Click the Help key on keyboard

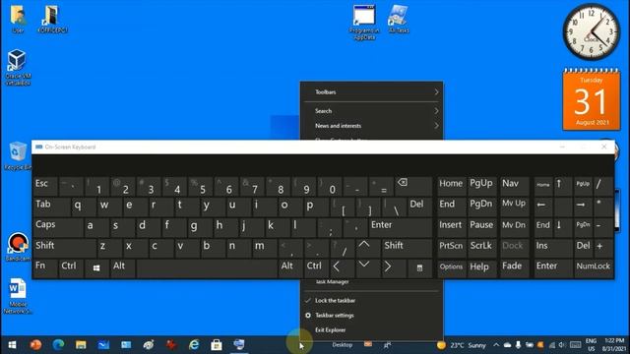tap(481, 267)
